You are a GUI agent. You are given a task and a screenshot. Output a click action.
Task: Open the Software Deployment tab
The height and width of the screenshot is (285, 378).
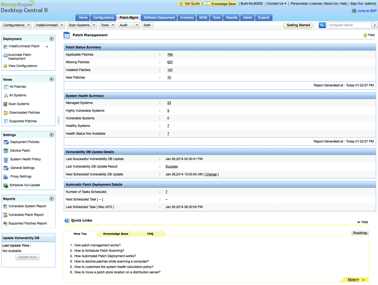[159, 18]
